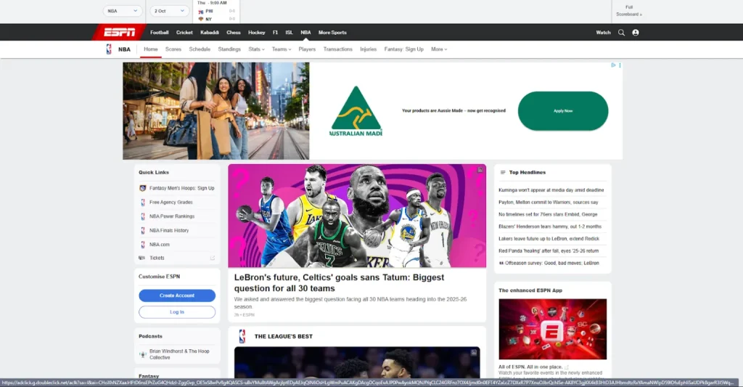The width and height of the screenshot is (743, 387).
Task: Select Cricket in the top sports menu
Action: click(184, 33)
